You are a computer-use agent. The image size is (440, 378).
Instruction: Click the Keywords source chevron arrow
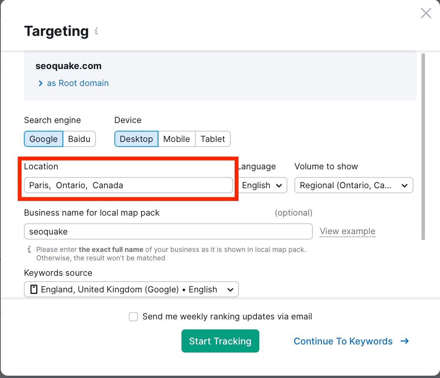pos(230,290)
